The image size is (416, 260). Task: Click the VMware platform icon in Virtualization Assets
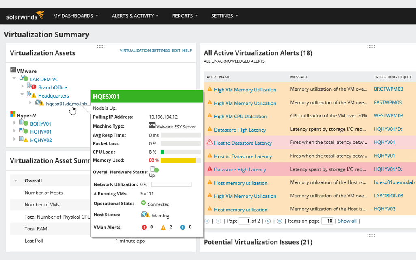point(13,69)
